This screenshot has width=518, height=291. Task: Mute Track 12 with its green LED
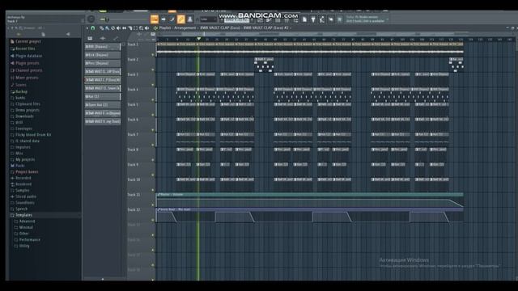[x=153, y=220]
